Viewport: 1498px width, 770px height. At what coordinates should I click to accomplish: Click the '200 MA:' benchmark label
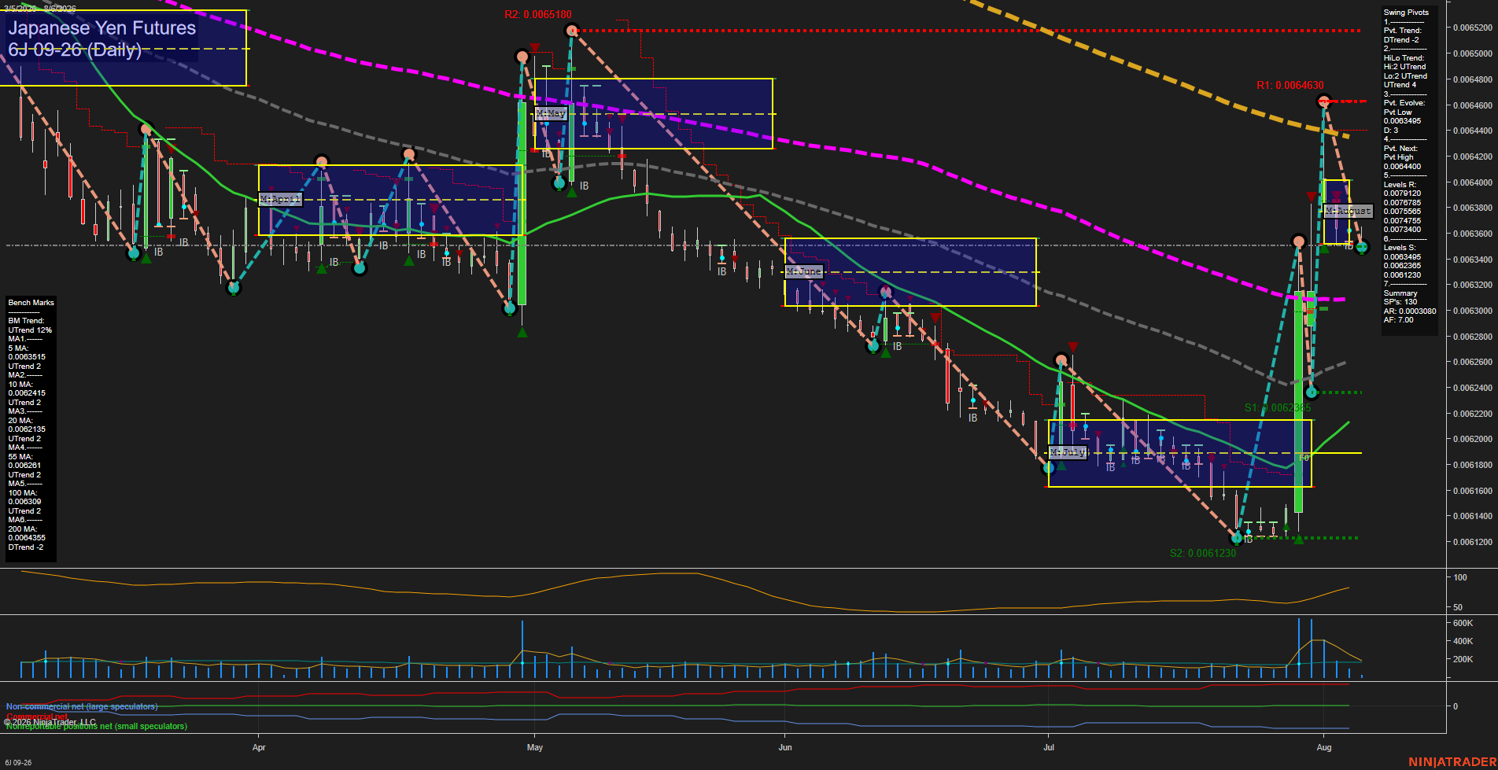[23, 529]
